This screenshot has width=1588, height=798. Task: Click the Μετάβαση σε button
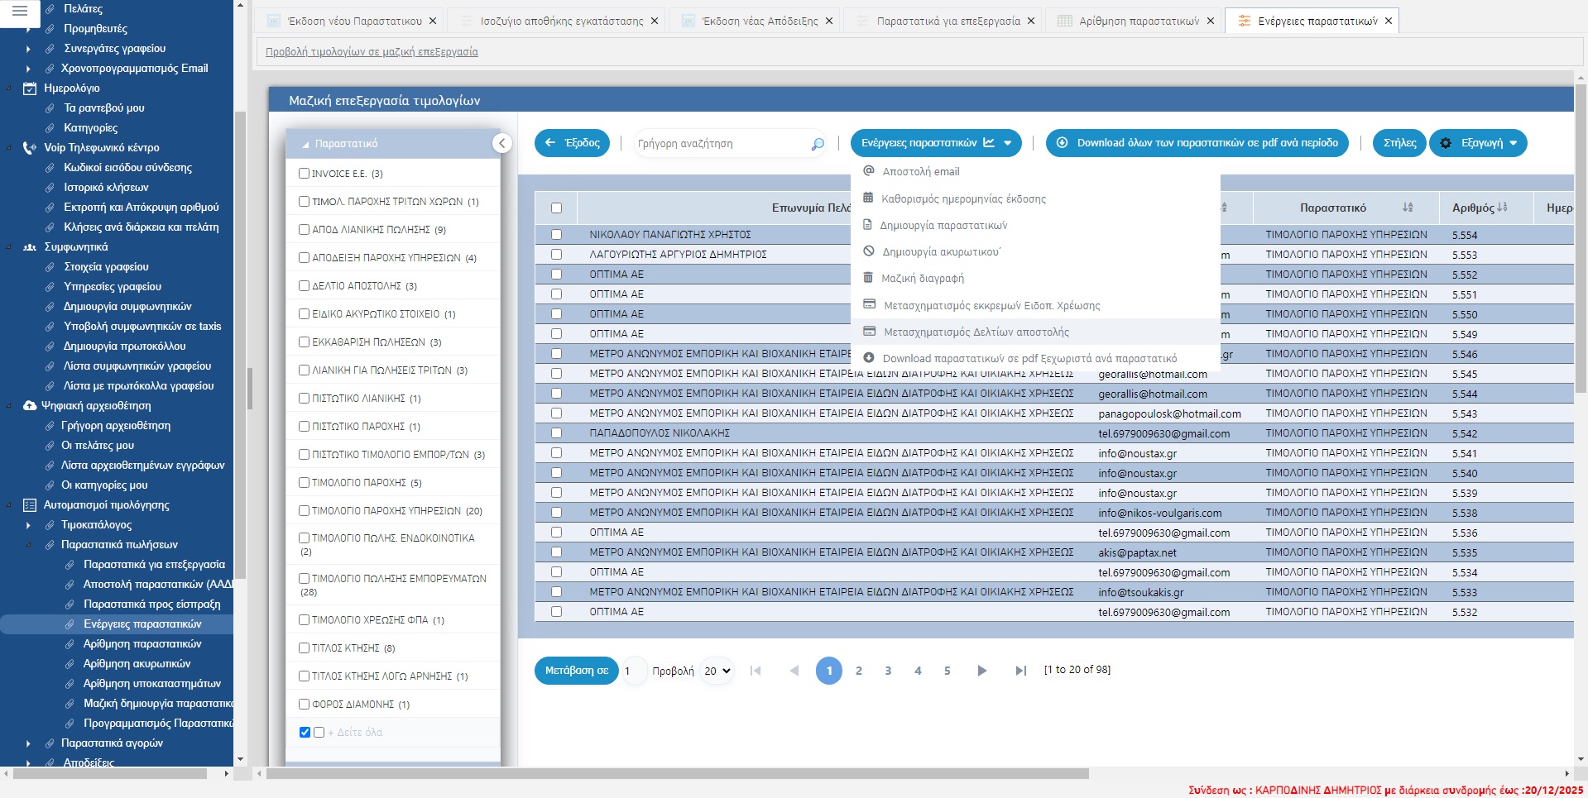(x=577, y=671)
